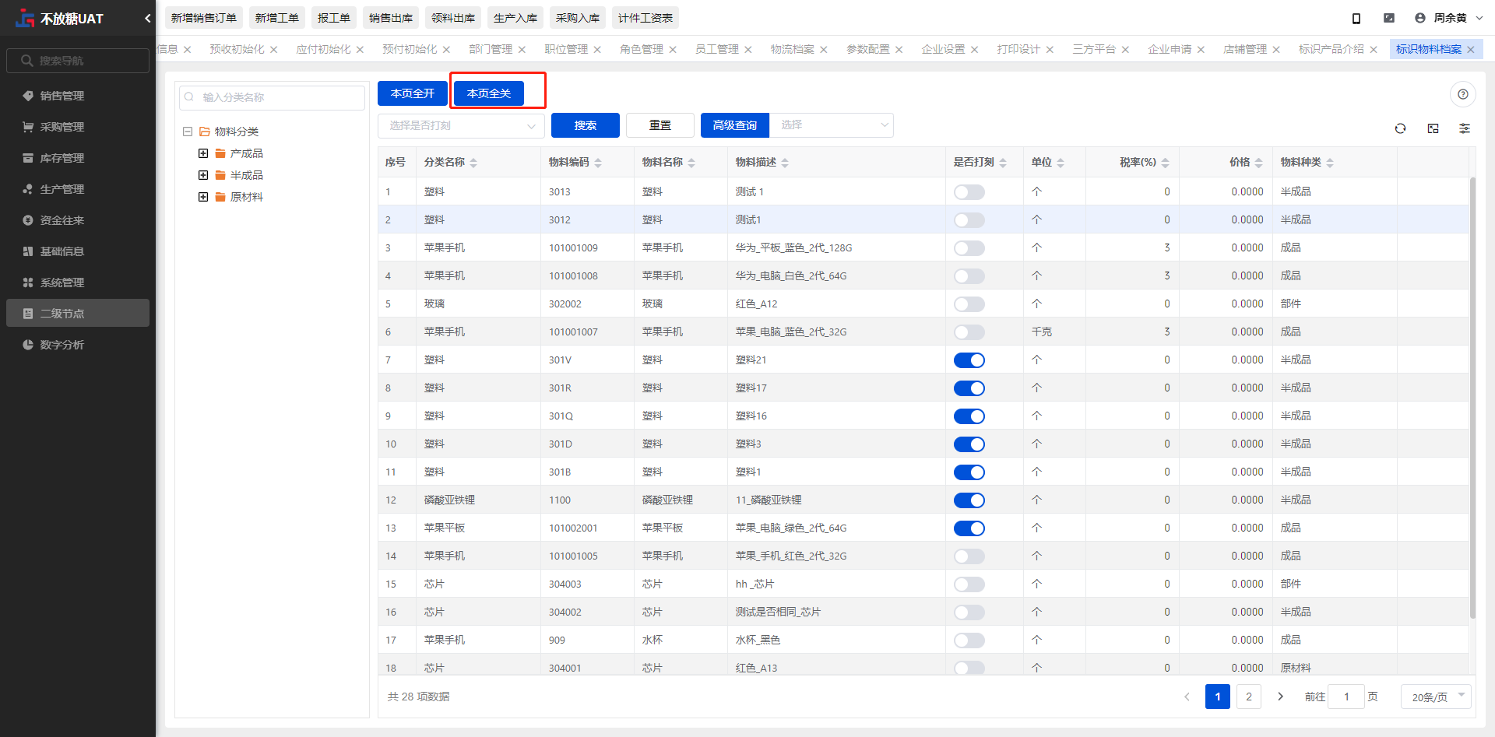The width and height of the screenshot is (1495, 737).
Task: Click the 搜索导航 sidebar search box
Action: pyautogui.click(x=78, y=61)
